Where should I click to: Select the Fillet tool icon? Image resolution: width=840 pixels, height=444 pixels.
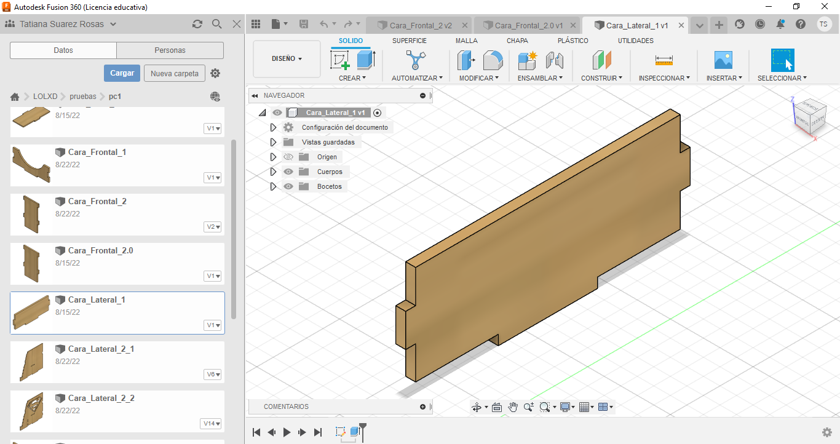[493, 60]
